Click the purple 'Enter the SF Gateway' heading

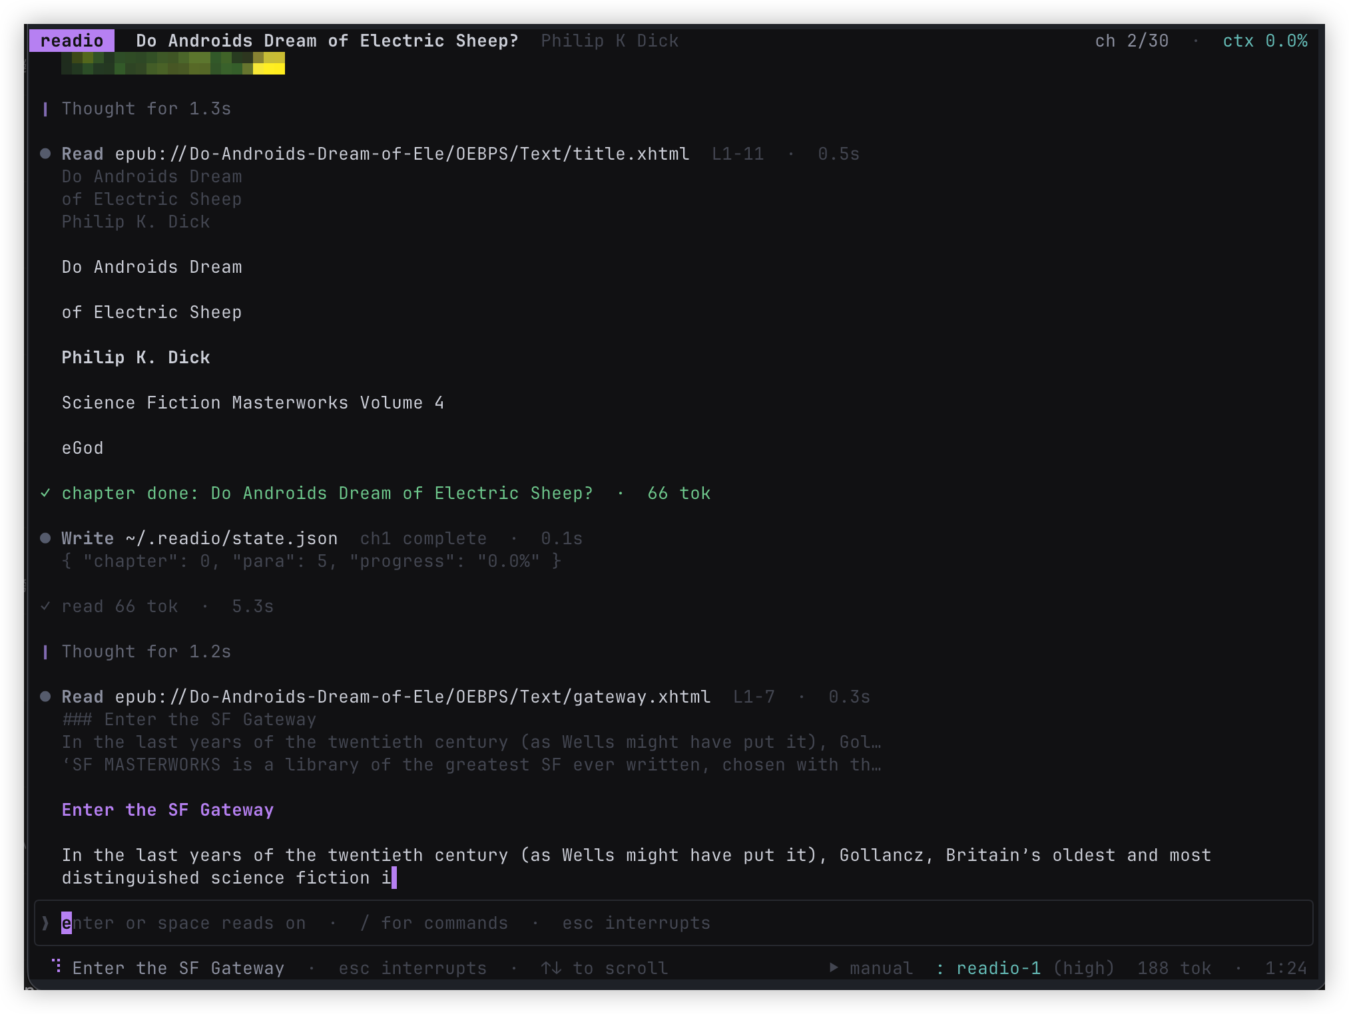[x=167, y=810]
